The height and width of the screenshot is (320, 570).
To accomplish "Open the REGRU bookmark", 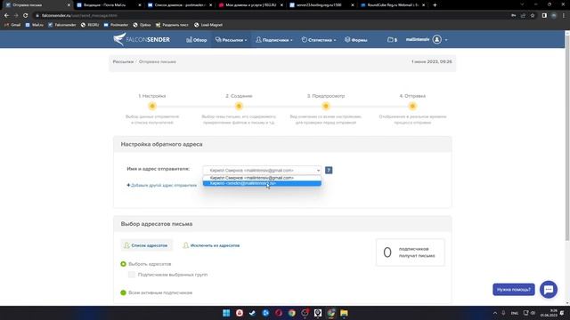I will tap(90, 25).
